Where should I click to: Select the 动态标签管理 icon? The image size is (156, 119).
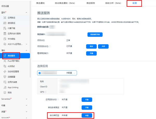5,71
